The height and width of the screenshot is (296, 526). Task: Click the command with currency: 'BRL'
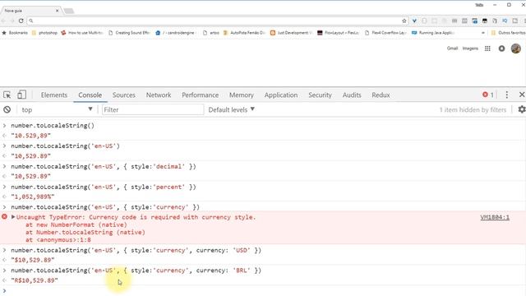136,271
